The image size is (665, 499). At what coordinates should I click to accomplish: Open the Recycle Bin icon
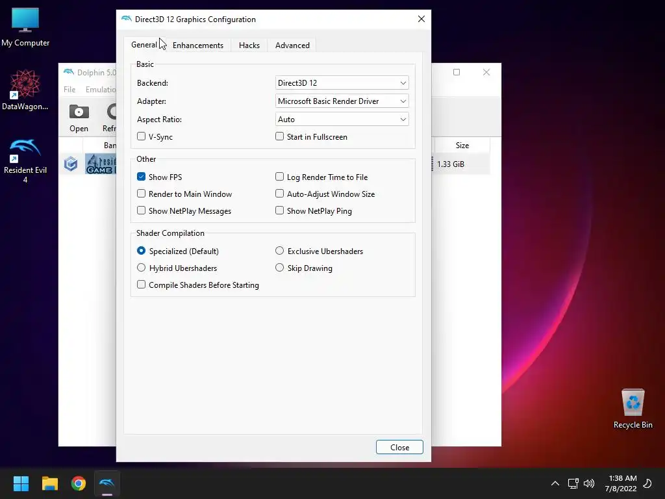pyautogui.click(x=633, y=408)
